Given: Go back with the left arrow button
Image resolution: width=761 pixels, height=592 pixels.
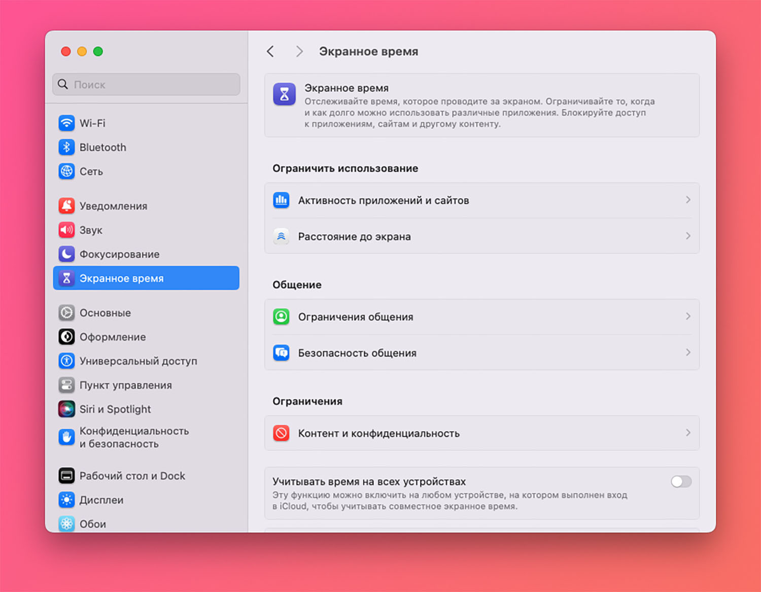Looking at the screenshot, I should coord(270,51).
